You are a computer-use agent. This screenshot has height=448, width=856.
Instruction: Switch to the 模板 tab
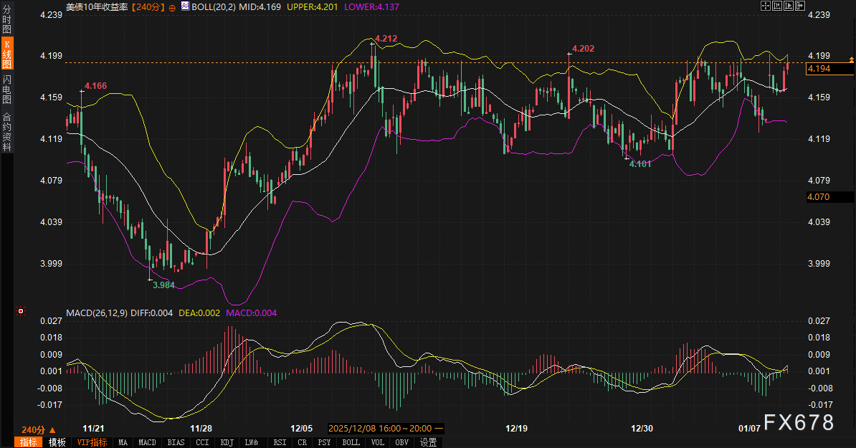pos(57,442)
